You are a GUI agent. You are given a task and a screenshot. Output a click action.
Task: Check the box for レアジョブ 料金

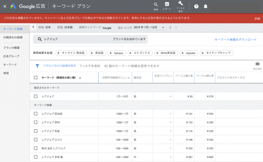coord(36,131)
